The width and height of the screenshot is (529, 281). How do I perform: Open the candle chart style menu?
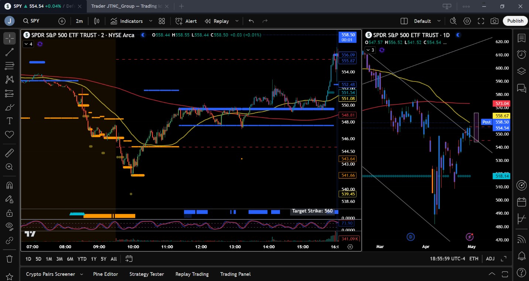click(97, 21)
